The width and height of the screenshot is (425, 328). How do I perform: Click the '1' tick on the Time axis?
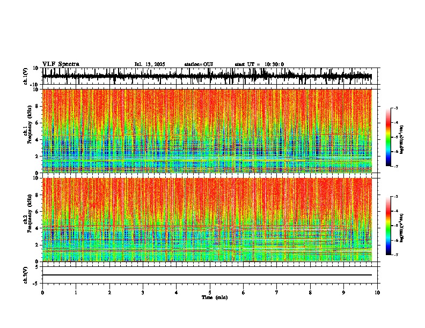(76, 293)
